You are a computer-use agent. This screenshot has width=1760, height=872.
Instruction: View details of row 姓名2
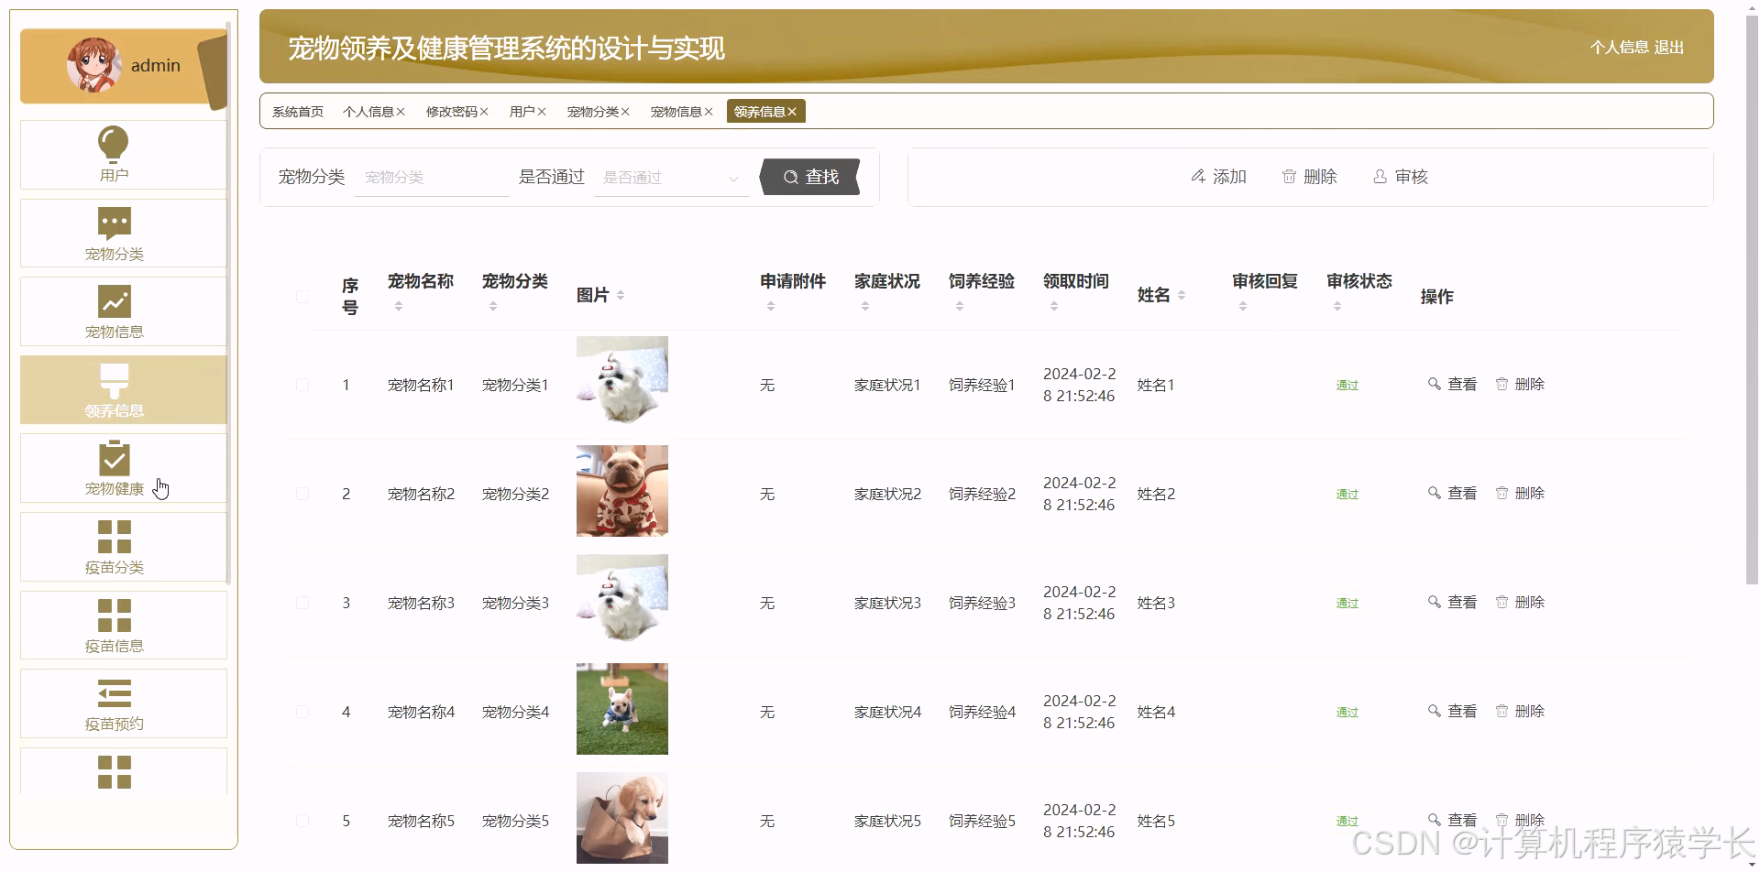1452,493
